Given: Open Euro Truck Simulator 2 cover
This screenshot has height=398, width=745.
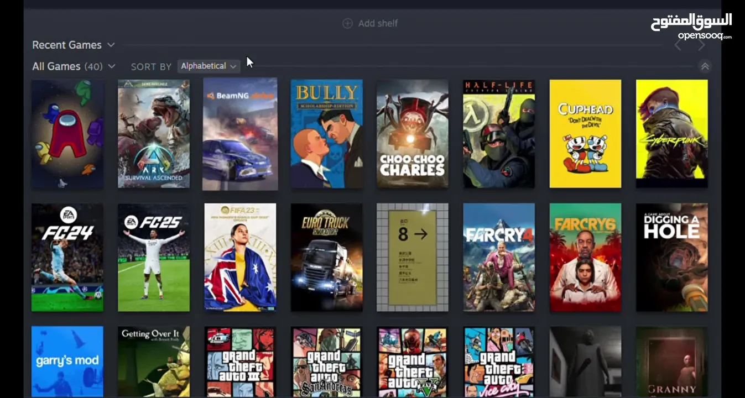Looking at the screenshot, I should (x=327, y=257).
